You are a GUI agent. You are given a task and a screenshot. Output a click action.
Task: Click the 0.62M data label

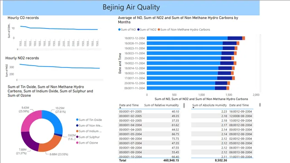click(72, 137)
